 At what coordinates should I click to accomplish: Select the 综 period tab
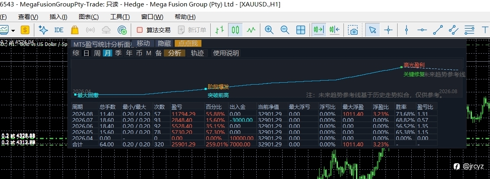76,53
